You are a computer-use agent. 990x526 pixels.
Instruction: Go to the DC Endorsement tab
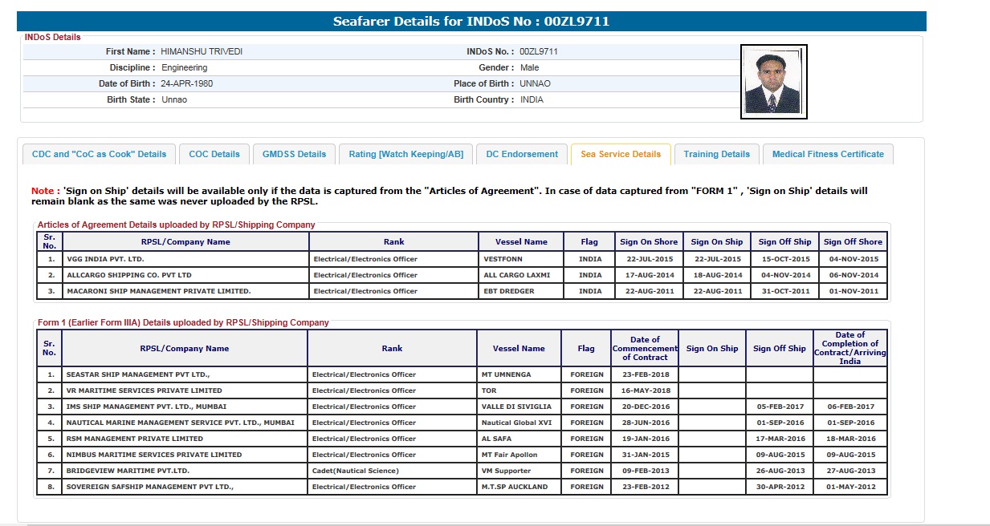pyautogui.click(x=522, y=154)
